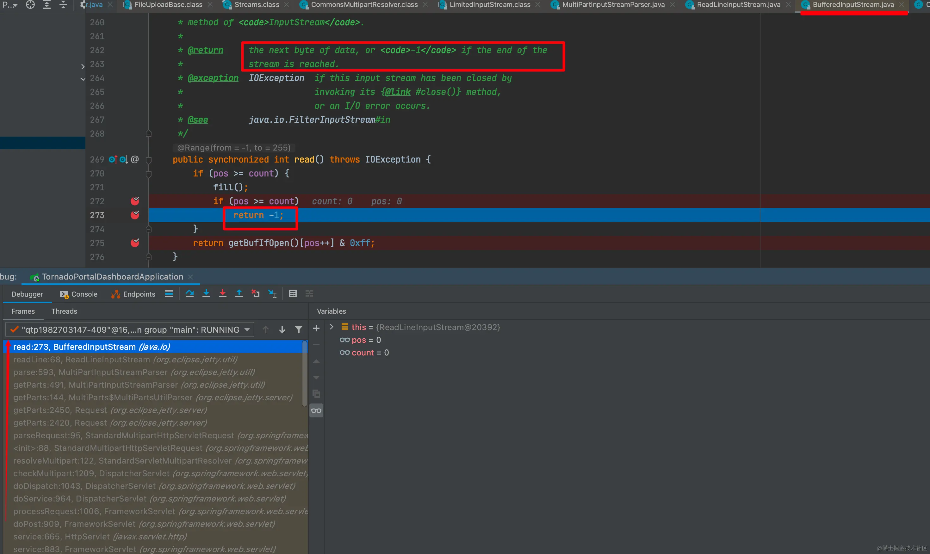
Task: Collapse the code fold arrow at line 264
Action: [83, 78]
